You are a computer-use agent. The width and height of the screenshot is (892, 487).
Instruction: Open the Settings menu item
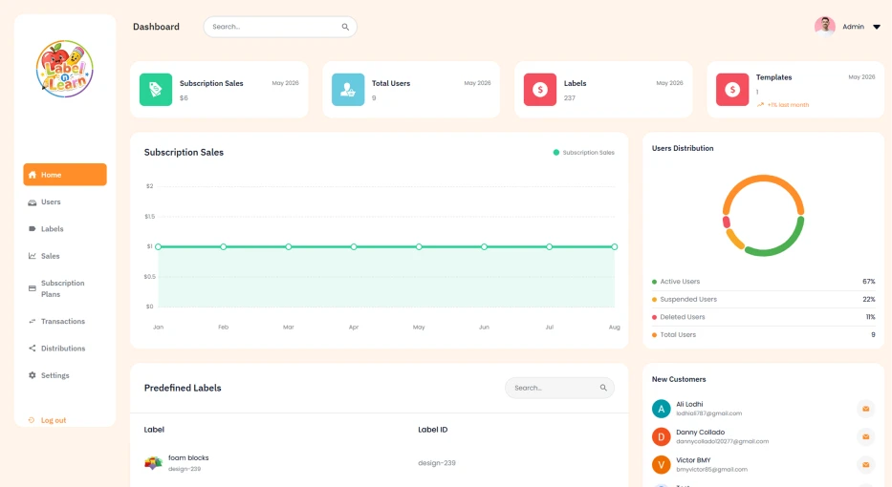[x=65, y=375]
